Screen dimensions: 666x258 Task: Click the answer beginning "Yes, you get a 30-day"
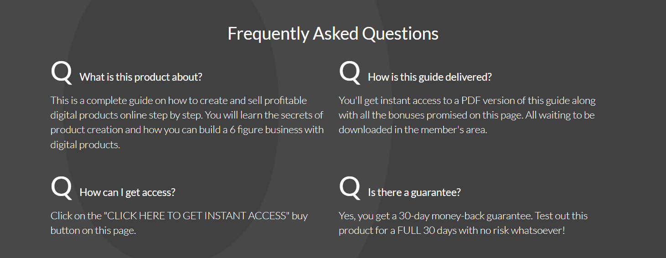463,223
